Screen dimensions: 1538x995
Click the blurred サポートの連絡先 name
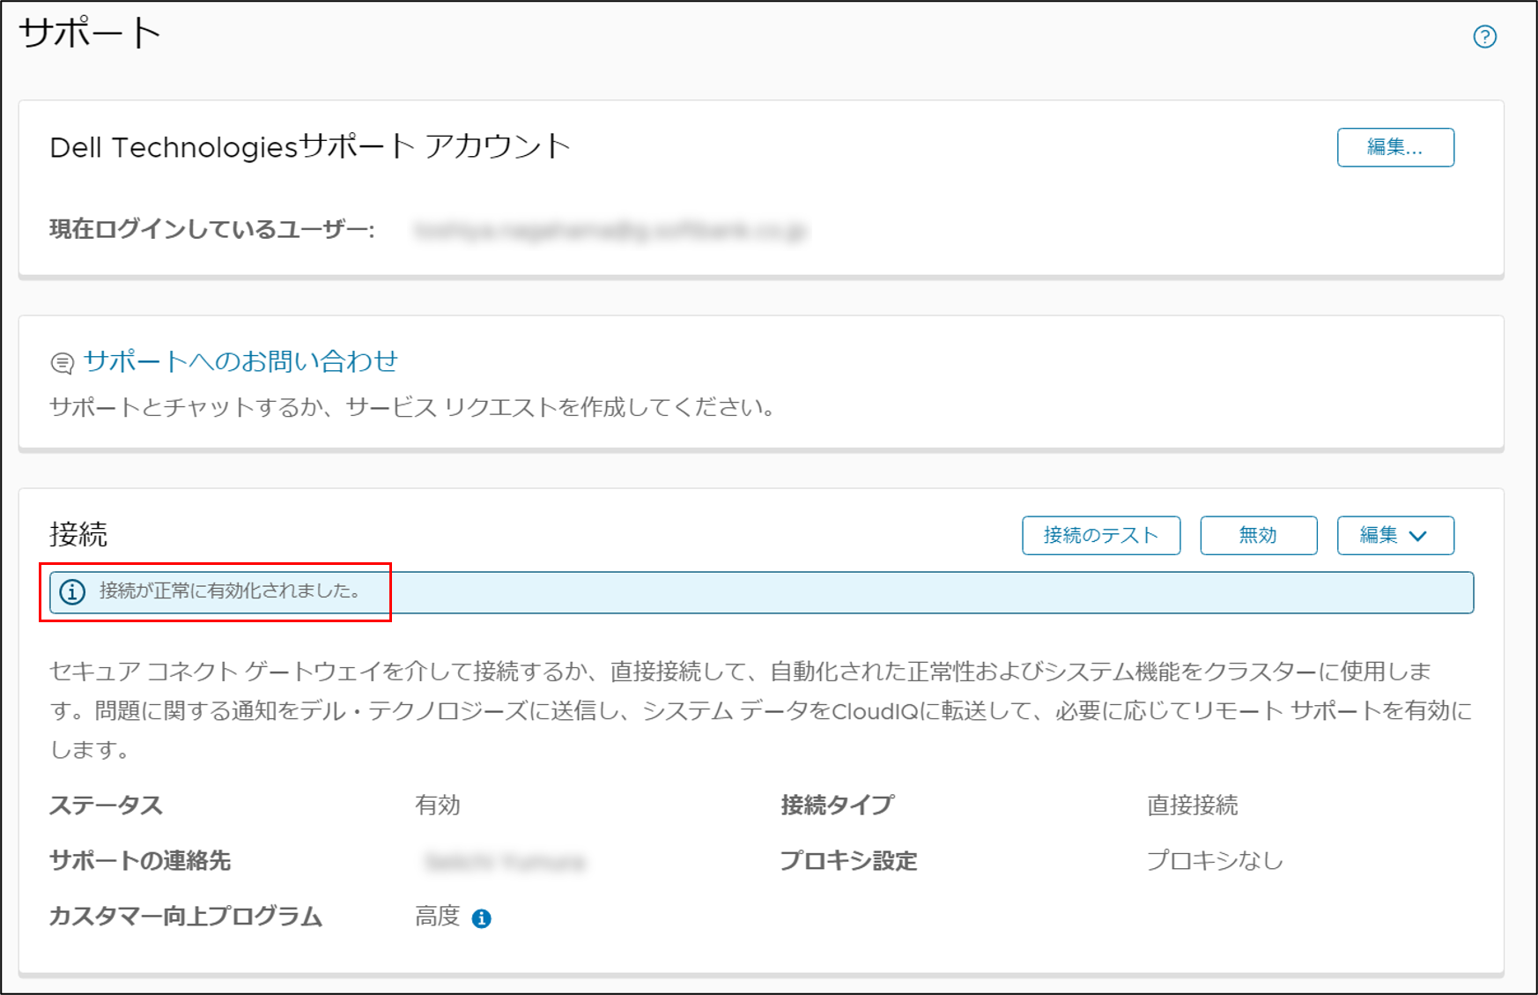click(505, 861)
